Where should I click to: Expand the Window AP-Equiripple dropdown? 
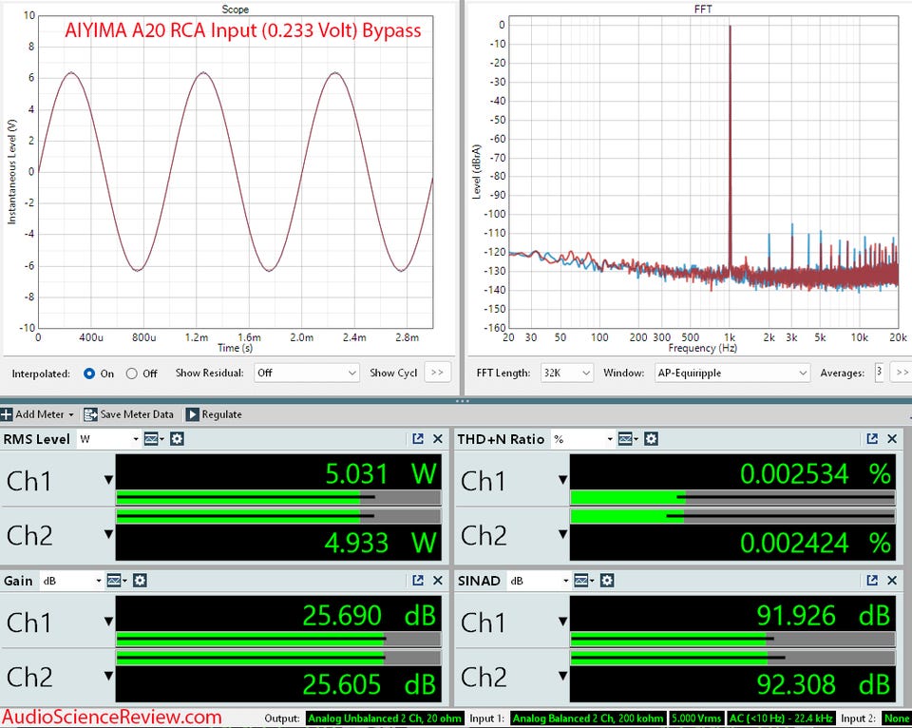(731, 373)
